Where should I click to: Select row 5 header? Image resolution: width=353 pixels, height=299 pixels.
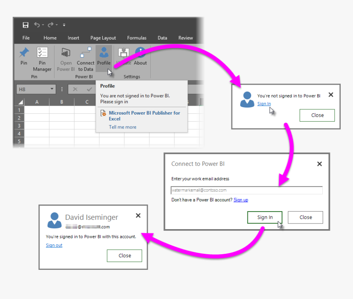19,141
